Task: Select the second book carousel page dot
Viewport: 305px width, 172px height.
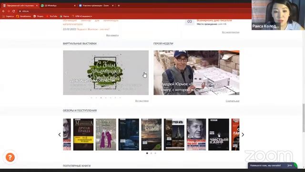Action: [x=151, y=153]
